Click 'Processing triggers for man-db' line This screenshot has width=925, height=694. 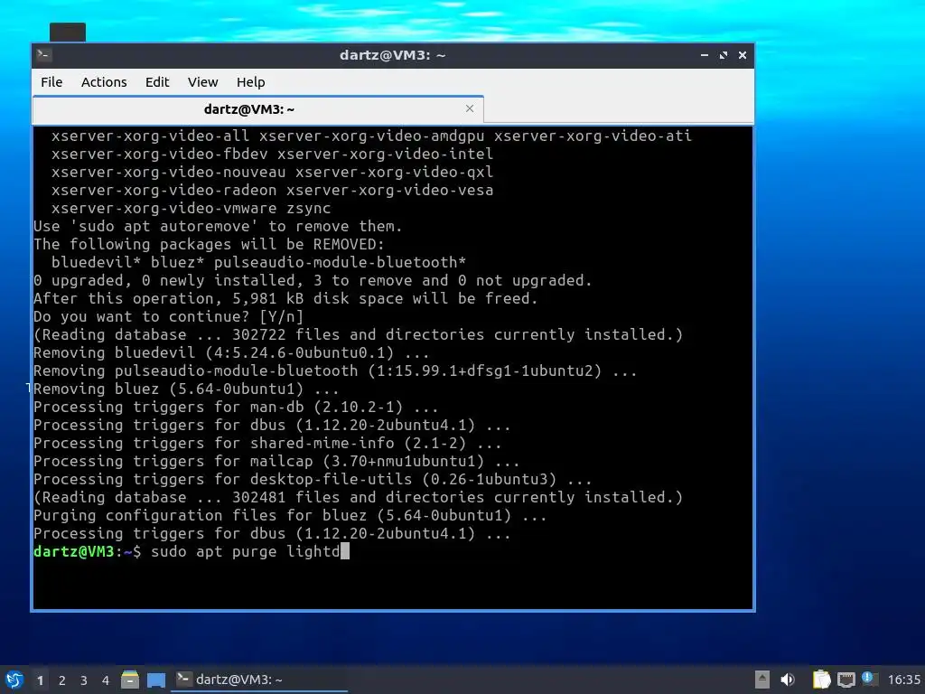pos(236,408)
